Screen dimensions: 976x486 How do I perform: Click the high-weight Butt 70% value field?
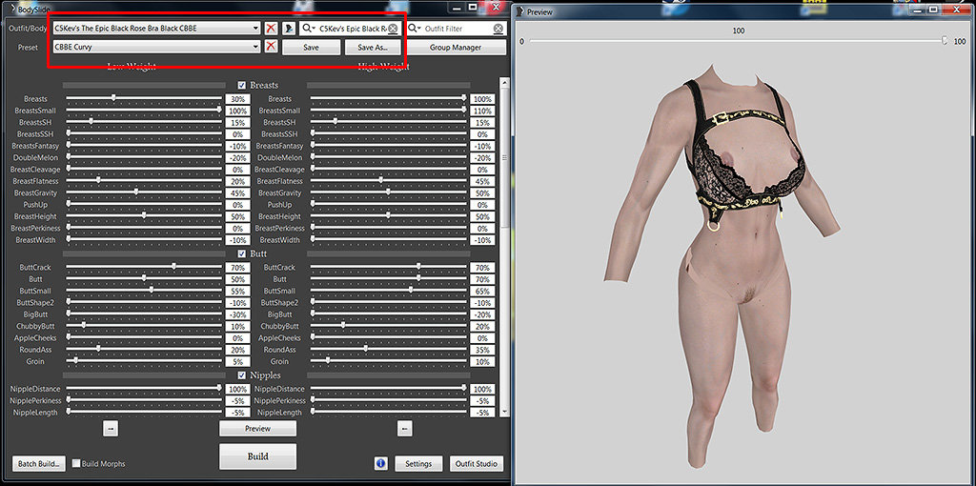(x=482, y=279)
